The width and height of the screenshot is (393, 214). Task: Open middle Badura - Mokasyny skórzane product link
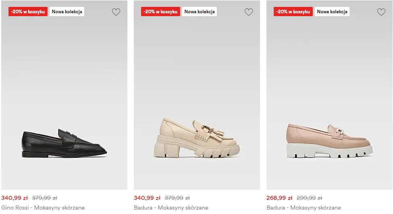171,208
